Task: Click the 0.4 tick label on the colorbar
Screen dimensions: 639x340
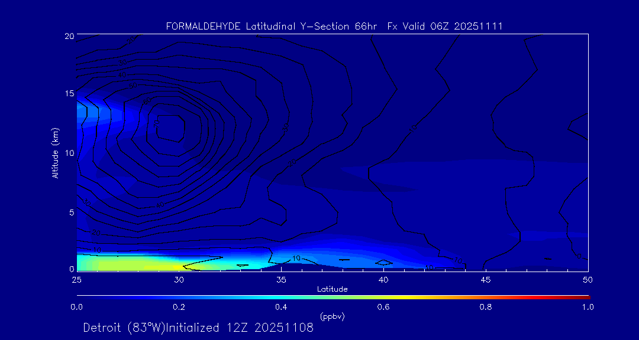Action: click(x=281, y=307)
